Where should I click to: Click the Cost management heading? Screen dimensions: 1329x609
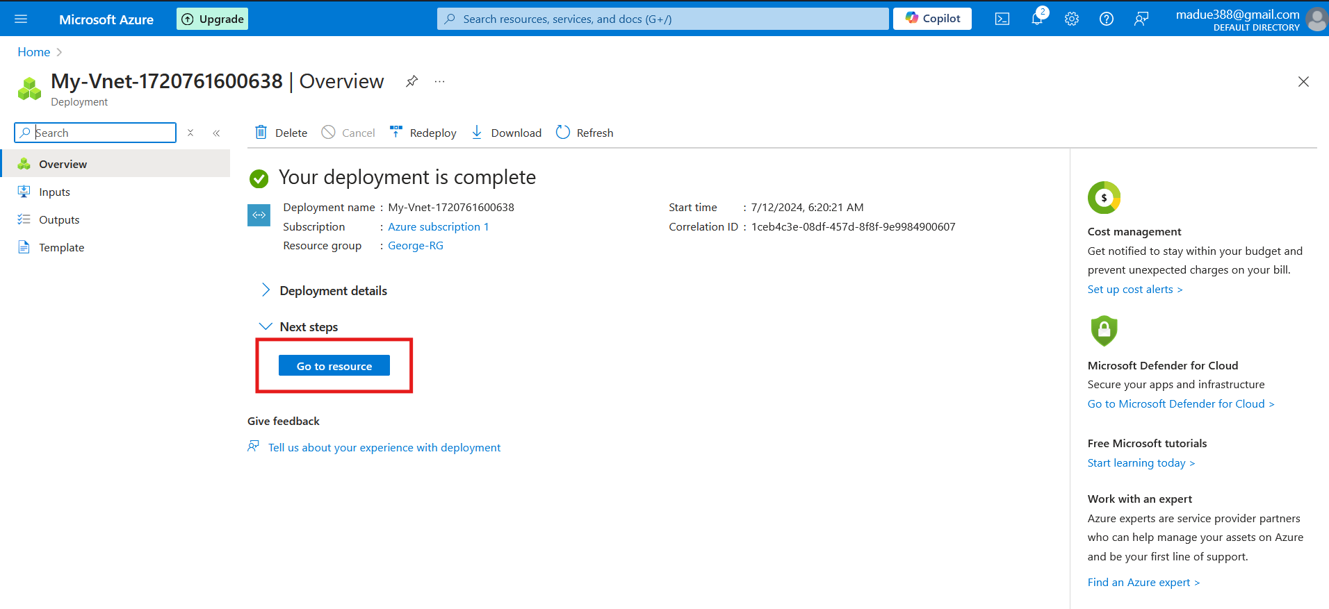click(x=1134, y=231)
